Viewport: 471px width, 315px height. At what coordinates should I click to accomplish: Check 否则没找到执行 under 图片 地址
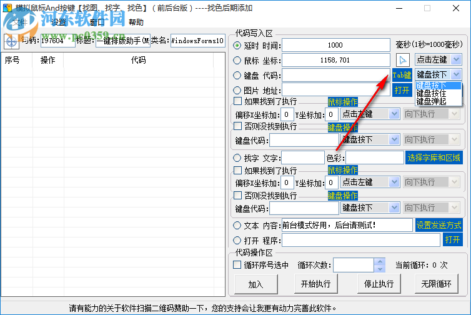(x=237, y=126)
